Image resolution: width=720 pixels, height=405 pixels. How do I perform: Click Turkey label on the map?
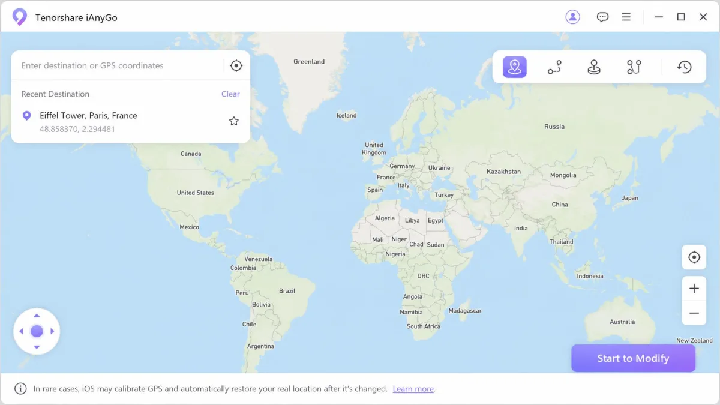(444, 194)
